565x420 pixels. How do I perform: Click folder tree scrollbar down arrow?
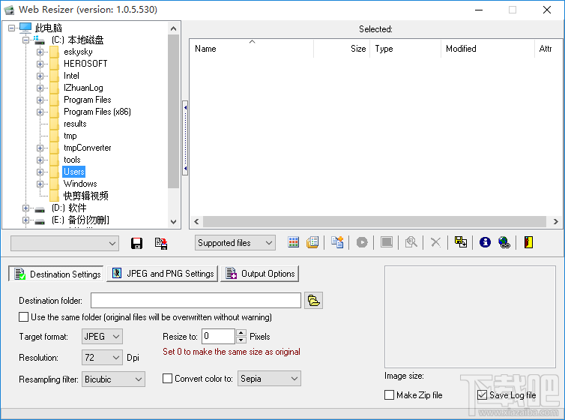tap(173, 222)
